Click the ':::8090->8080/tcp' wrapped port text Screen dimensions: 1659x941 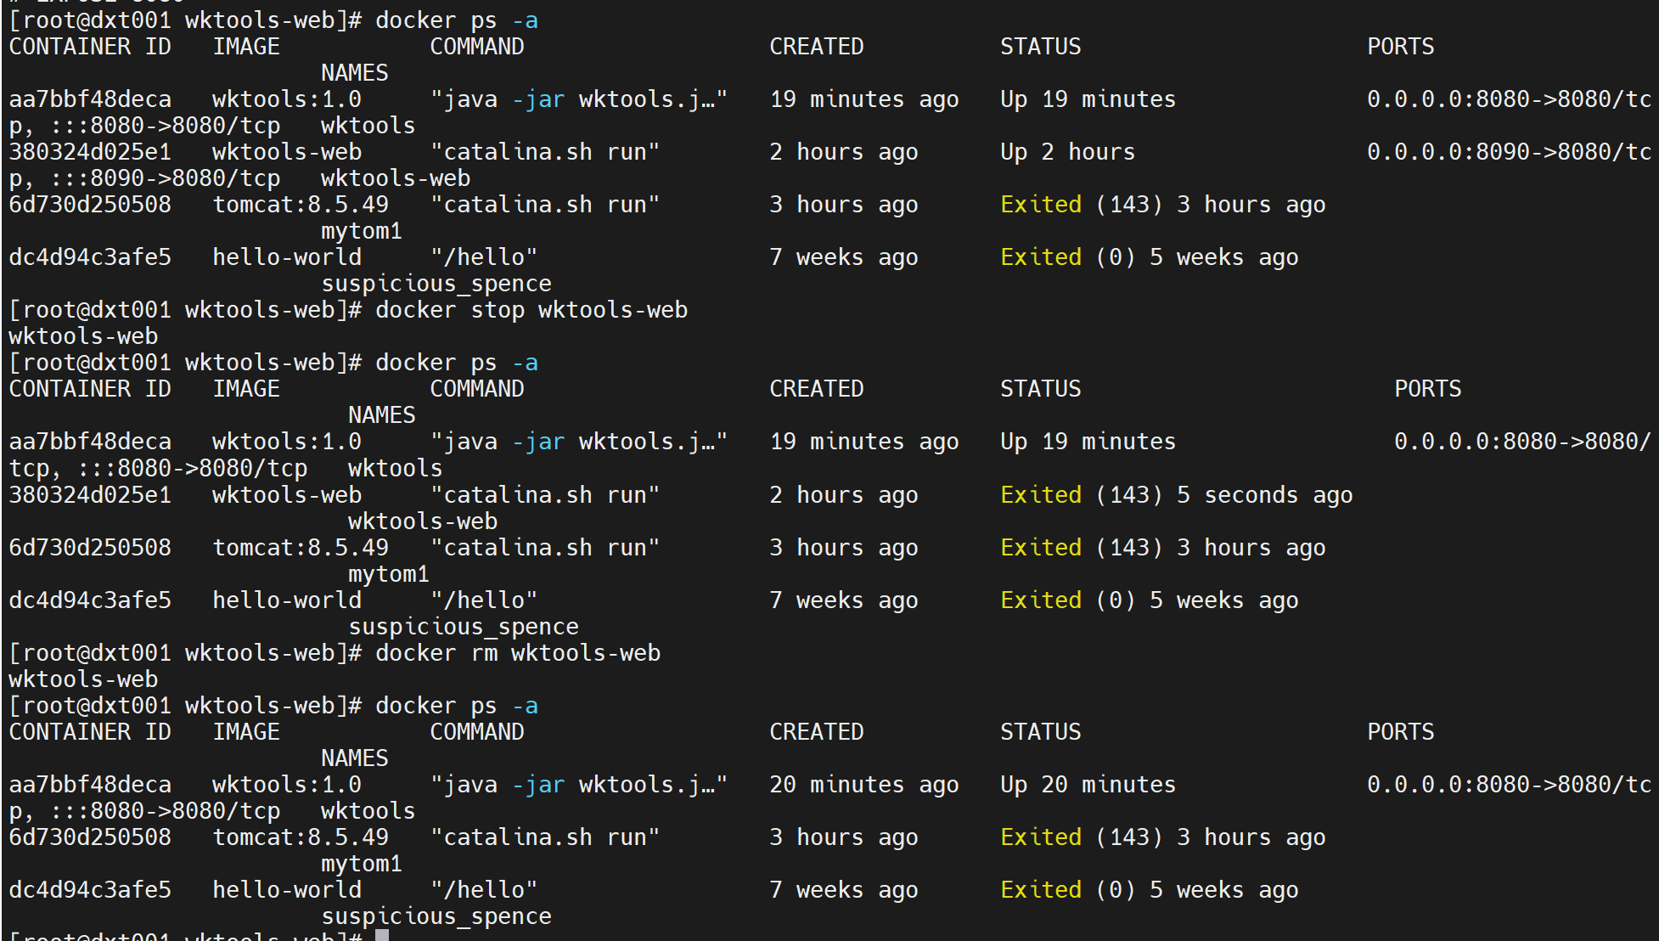(x=165, y=178)
